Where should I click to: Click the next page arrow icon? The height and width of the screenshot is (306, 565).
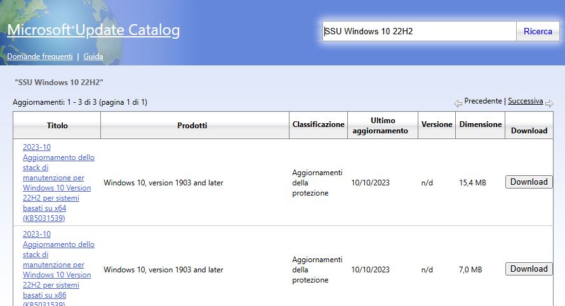tap(549, 104)
